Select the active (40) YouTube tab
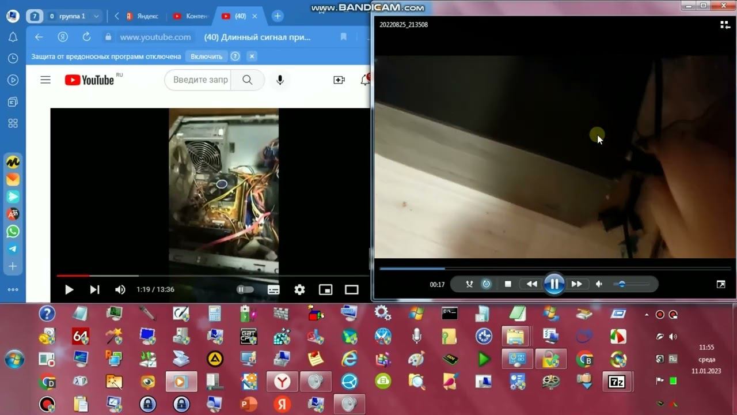Screen dimensions: 737x415 pos(240,16)
